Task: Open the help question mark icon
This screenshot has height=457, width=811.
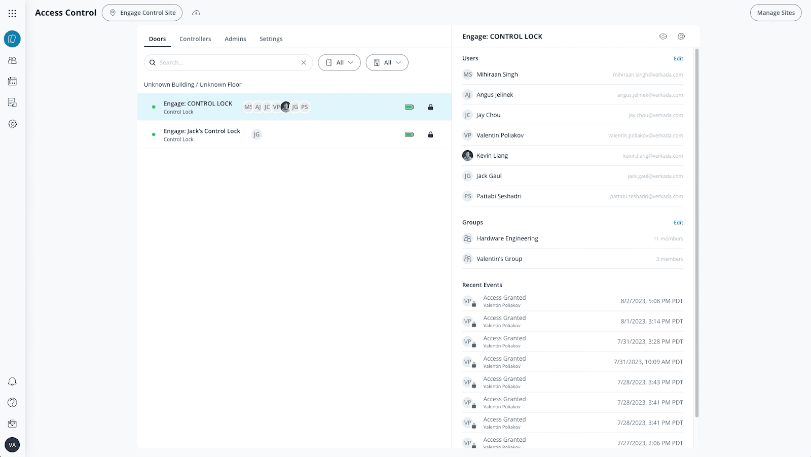Action: pyautogui.click(x=12, y=403)
